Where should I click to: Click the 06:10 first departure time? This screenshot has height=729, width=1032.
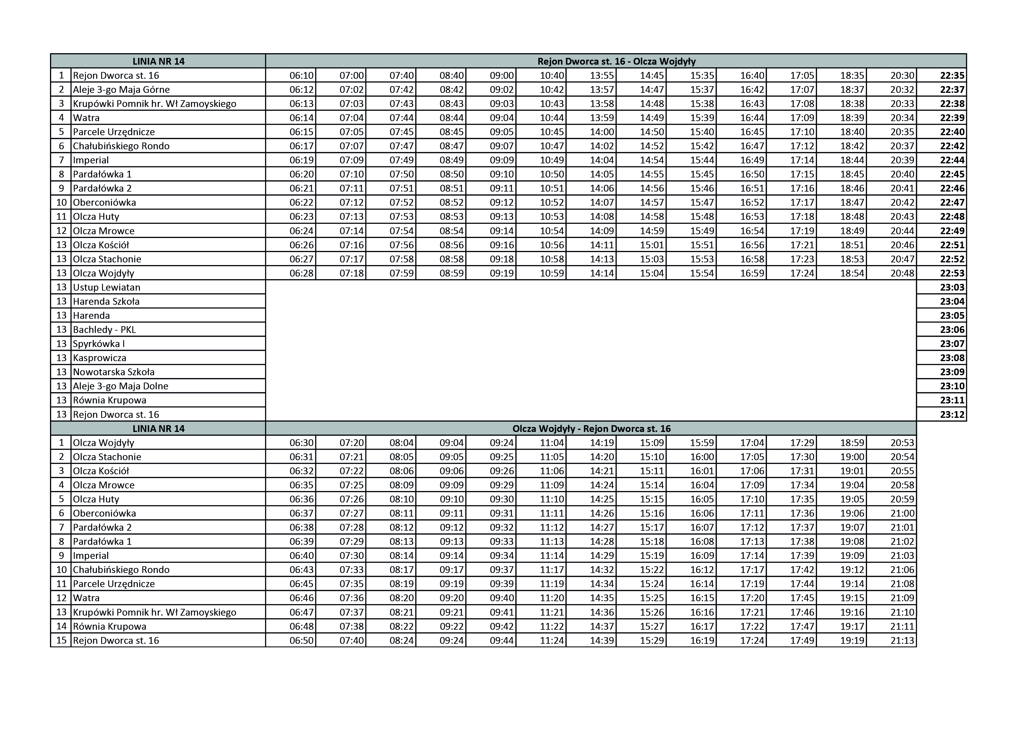point(301,76)
